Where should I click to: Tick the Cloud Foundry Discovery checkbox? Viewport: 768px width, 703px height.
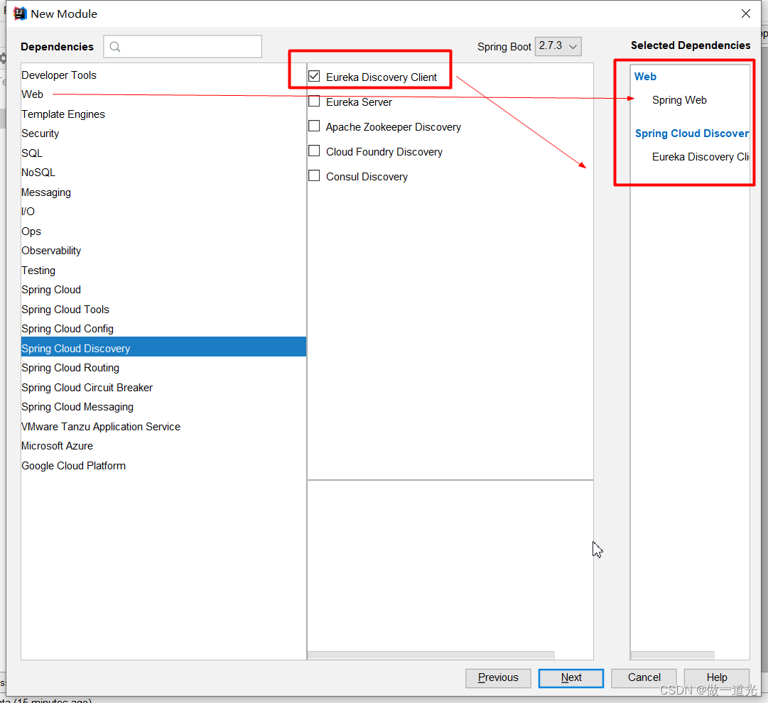[314, 151]
